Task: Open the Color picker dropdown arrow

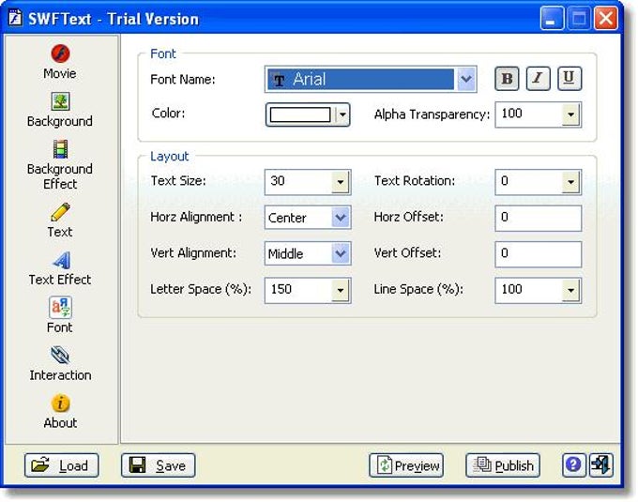Action: coord(342,114)
